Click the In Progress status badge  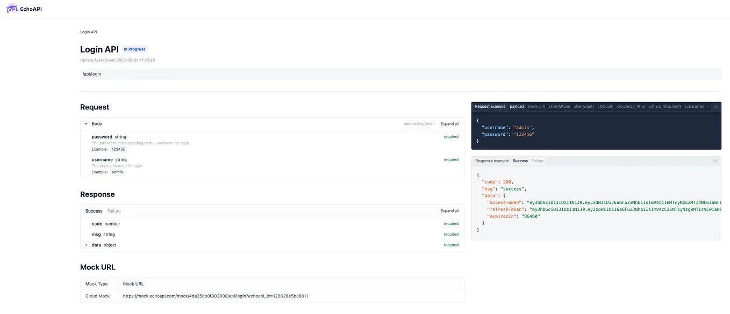click(x=134, y=49)
